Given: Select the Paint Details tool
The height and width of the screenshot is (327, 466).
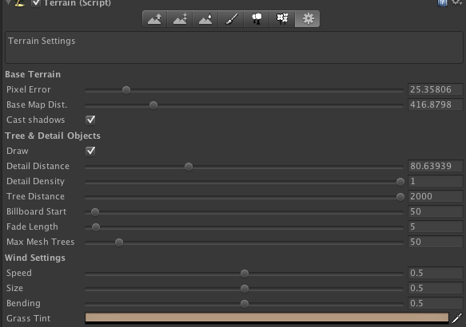Looking at the screenshot, I should coord(282,19).
